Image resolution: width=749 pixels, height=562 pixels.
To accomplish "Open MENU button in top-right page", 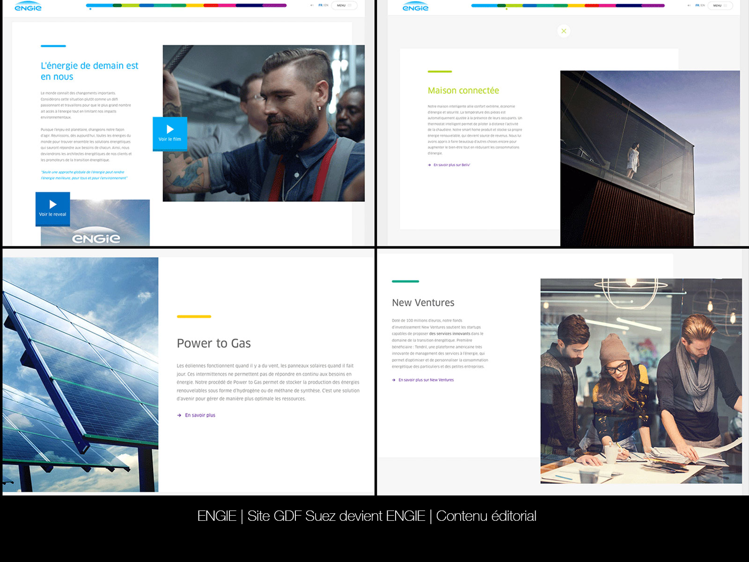I will pos(720,5).
